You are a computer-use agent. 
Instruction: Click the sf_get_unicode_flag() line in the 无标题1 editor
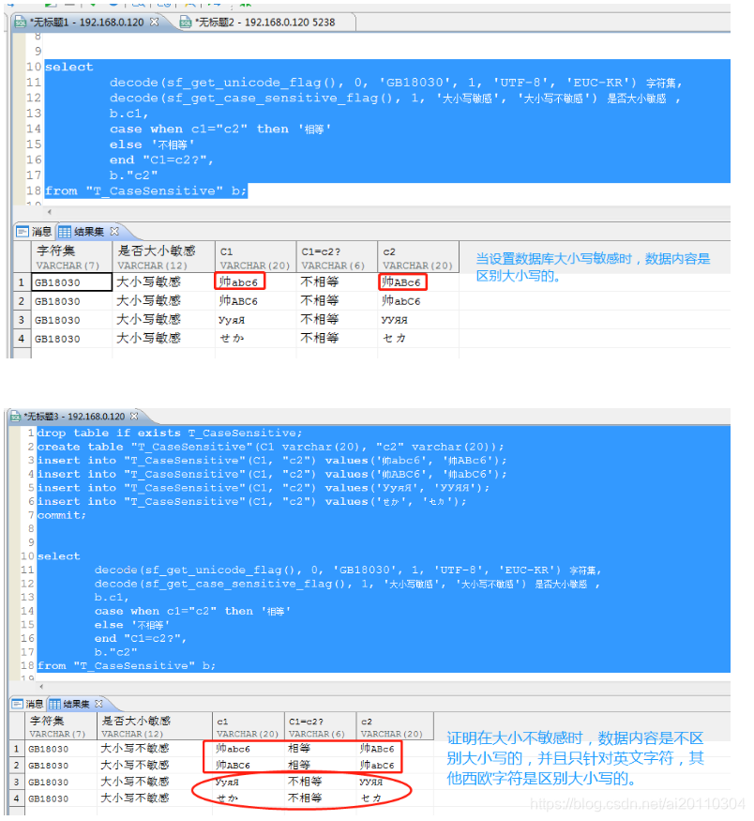[x=396, y=83]
